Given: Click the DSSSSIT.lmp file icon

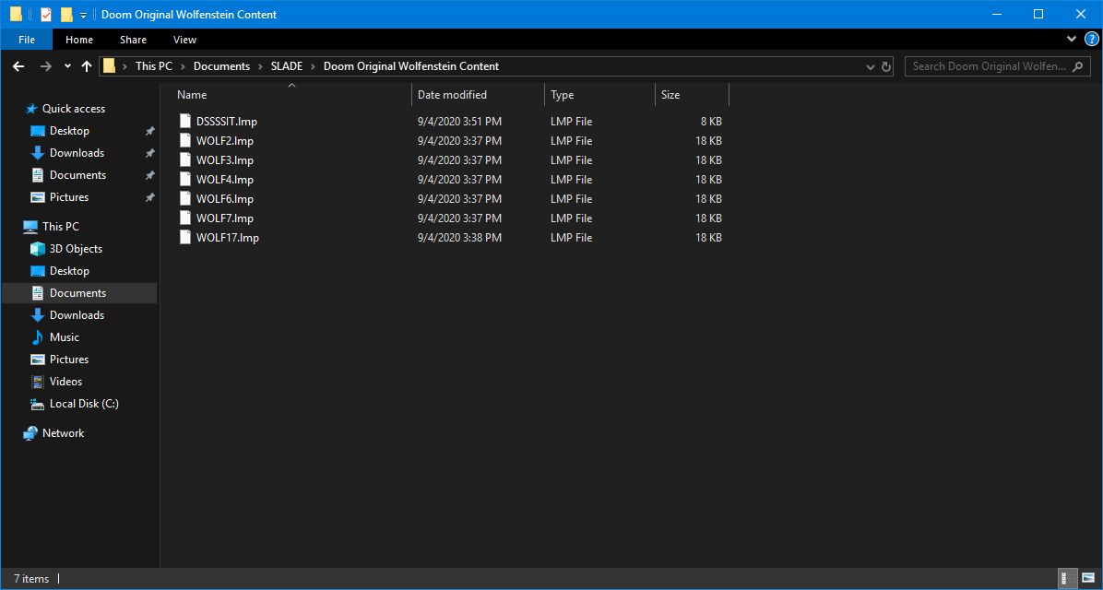Looking at the screenshot, I should point(185,121).
